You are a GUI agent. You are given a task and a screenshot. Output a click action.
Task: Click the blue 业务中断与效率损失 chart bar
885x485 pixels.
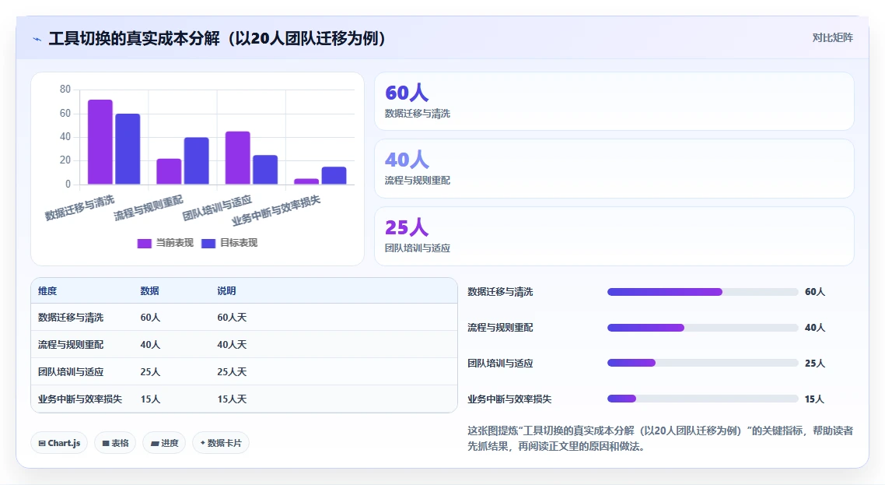click(x=334, y=175)
